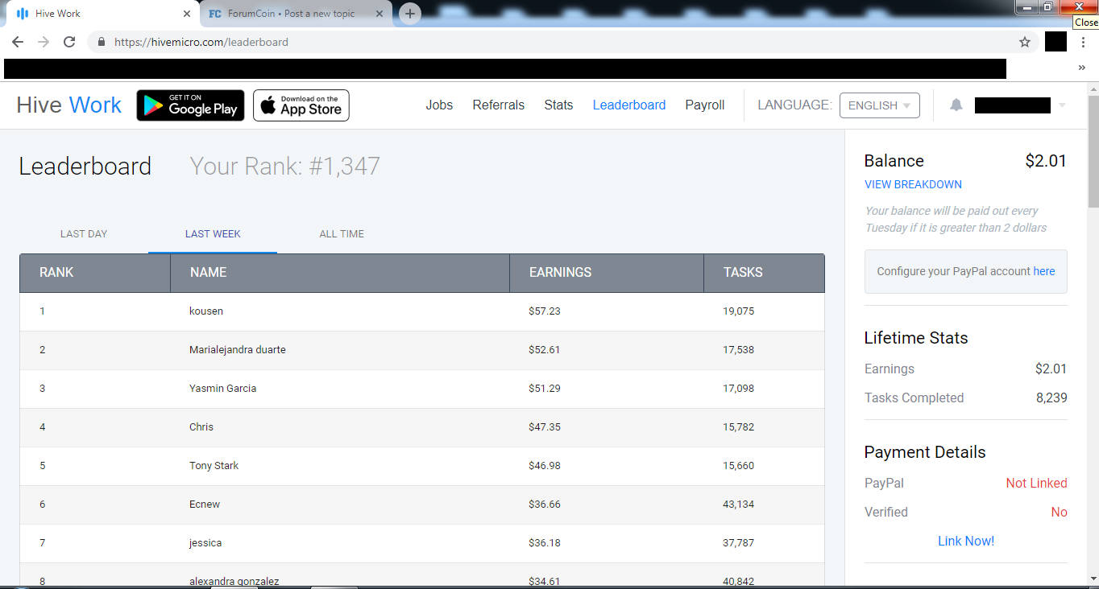The height and width of the screenshot is (589, 1099).
Task: Click the Link Now! link
Action: click(965, 541)
